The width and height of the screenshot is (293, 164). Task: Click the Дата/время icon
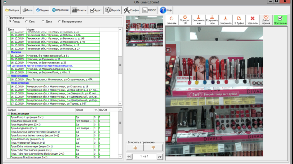(x=266, y=20)
